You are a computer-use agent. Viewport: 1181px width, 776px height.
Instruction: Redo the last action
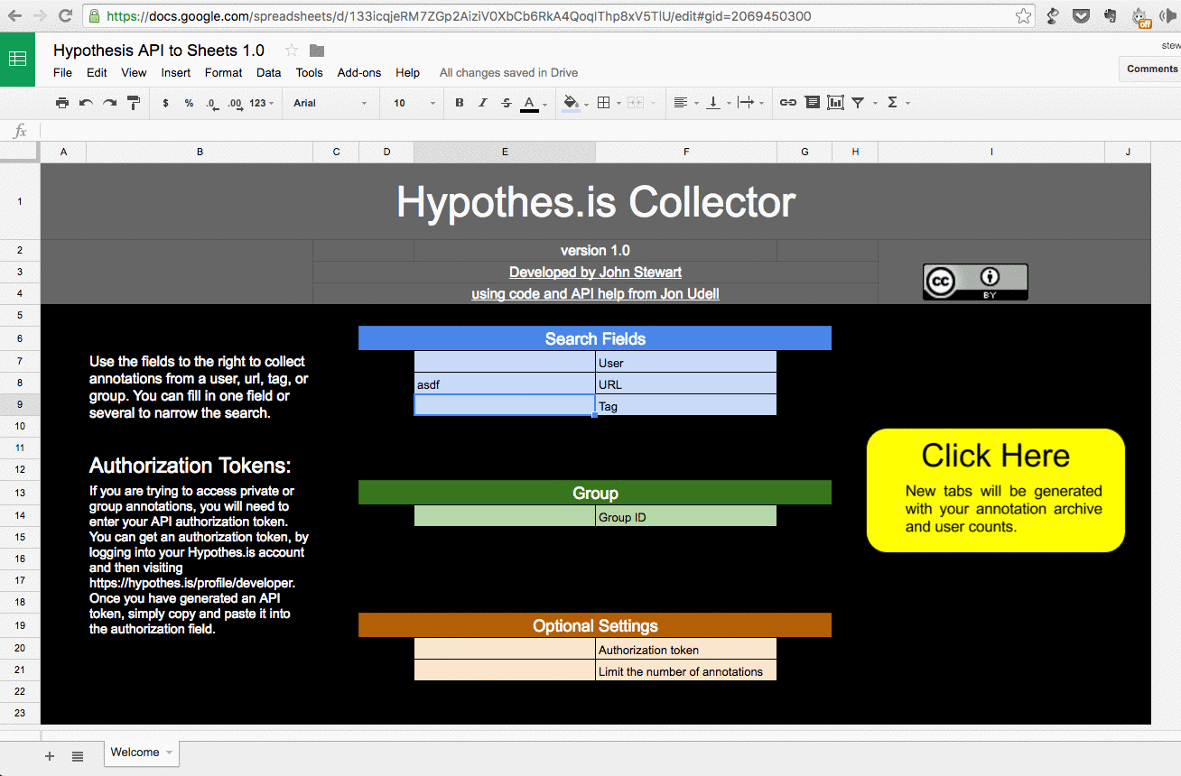pos(109,103)
